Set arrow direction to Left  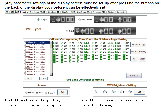click(x=27, y=93)
